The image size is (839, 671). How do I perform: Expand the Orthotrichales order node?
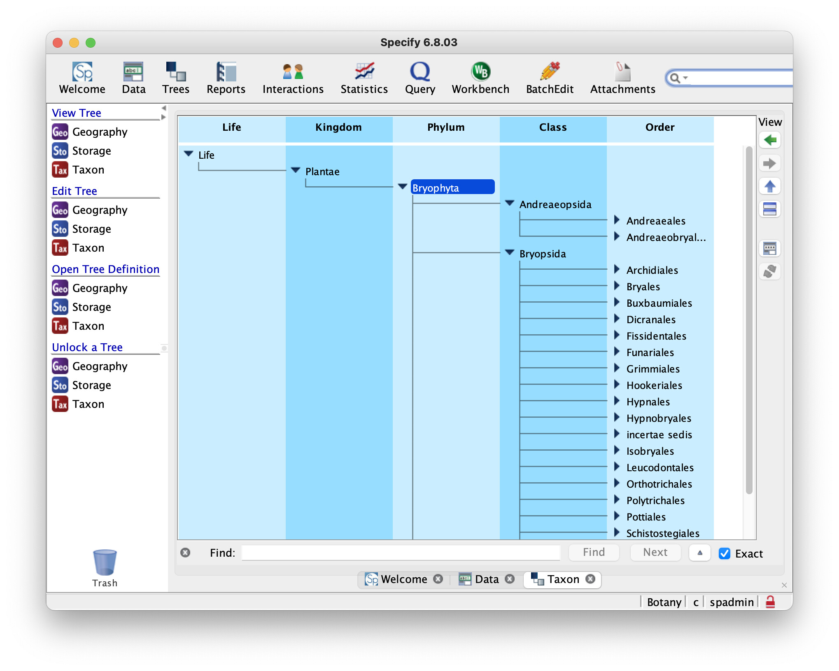point(617,483)
